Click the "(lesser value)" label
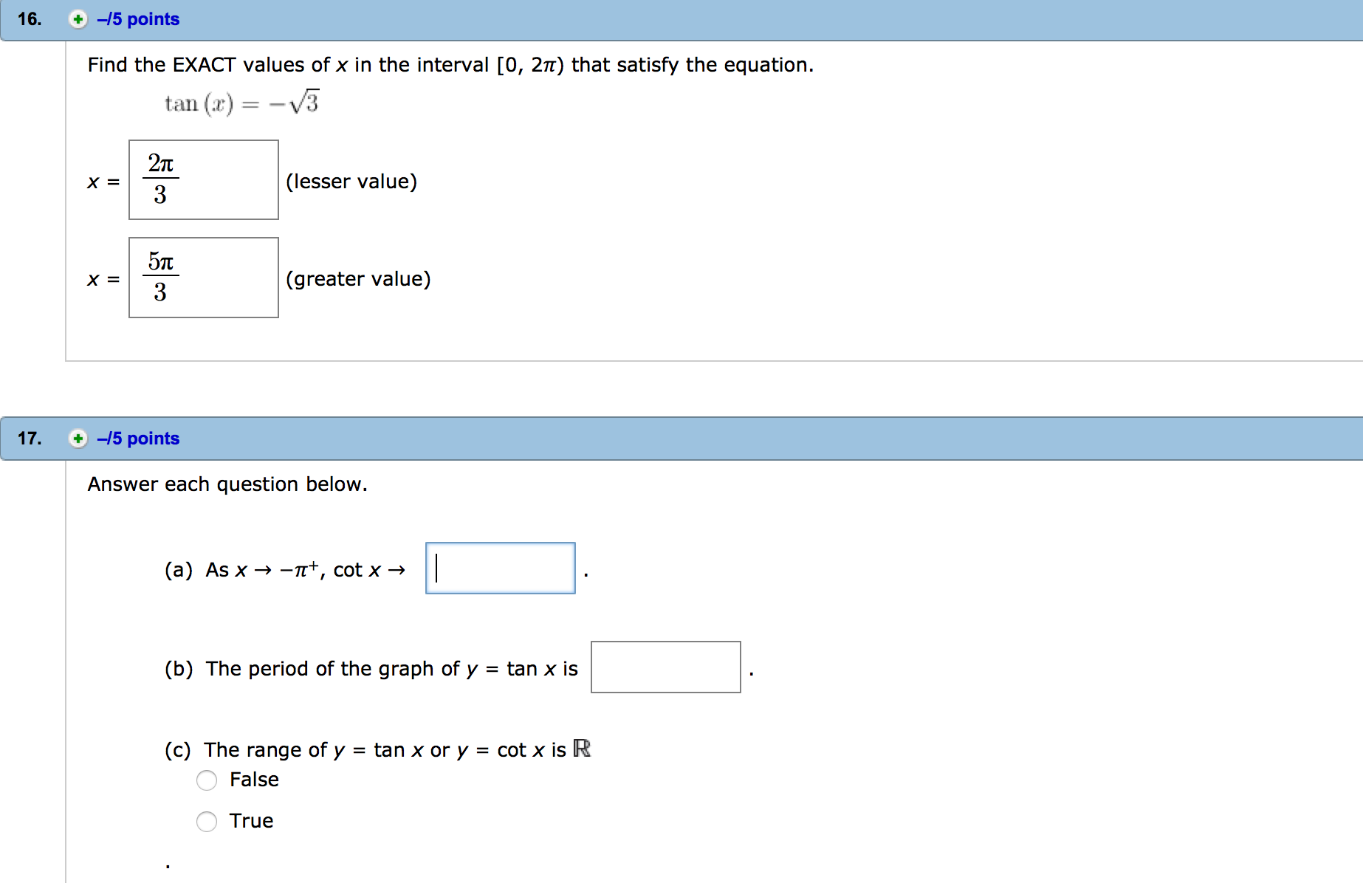The height and width of the screenshot is (883, 1363). pyautogui.click(x=351, y=182)
